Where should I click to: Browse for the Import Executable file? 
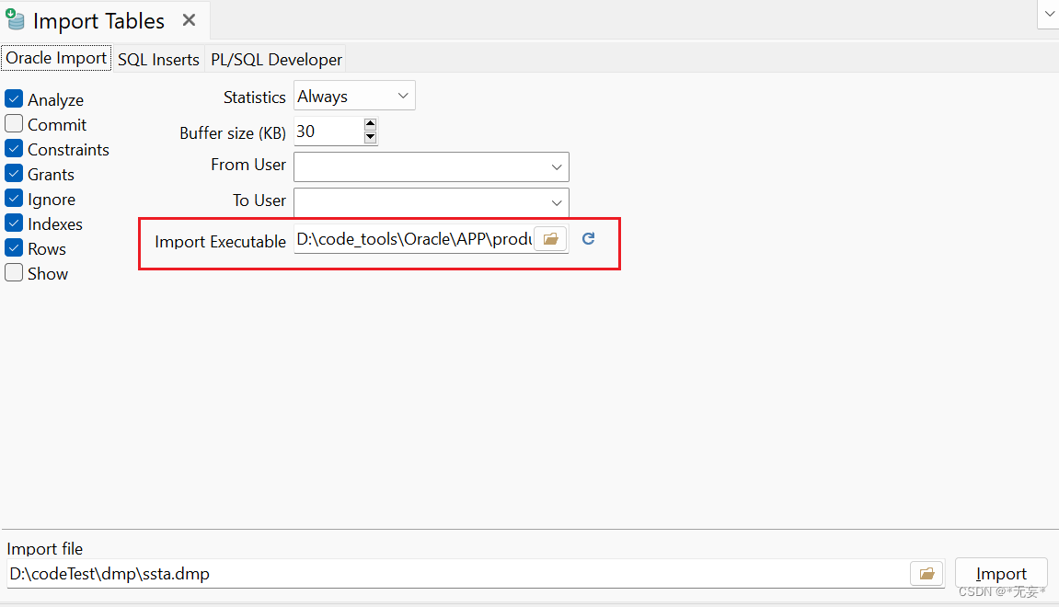(550, 238)
